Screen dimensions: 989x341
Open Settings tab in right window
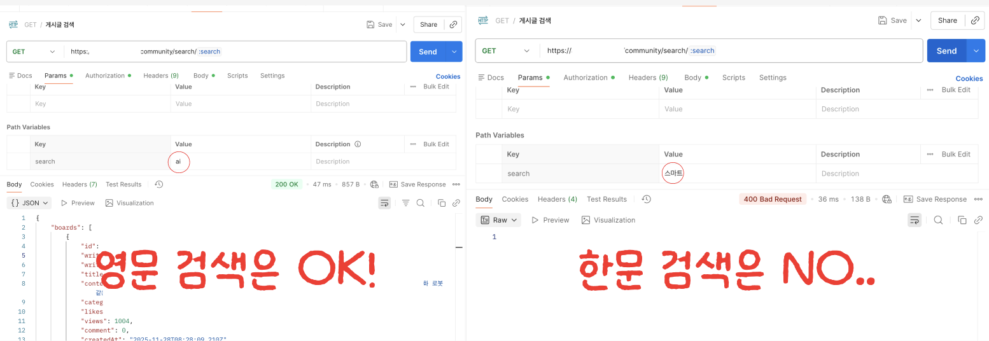pyautogui.click(x=773, y=78)
